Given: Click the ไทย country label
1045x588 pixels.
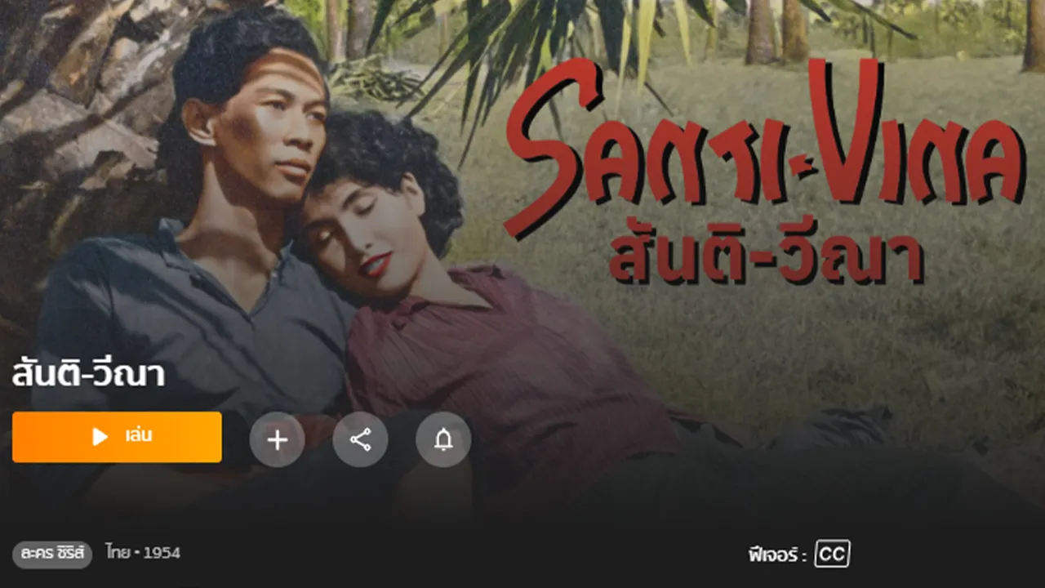Looking at the screenshot, I should [117, 553].
